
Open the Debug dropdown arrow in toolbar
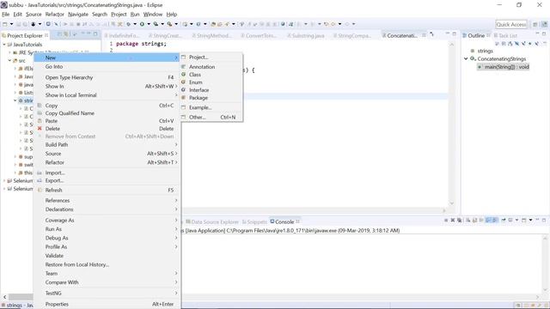click(135, 24)
